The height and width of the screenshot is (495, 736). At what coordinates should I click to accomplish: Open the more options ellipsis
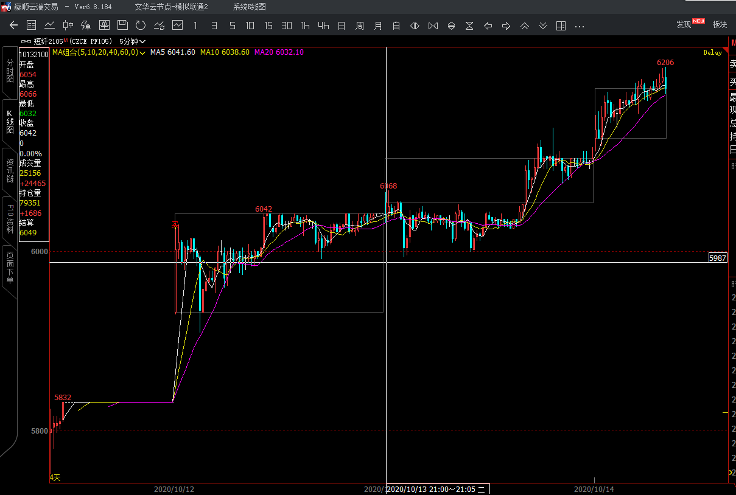[580, 26]
